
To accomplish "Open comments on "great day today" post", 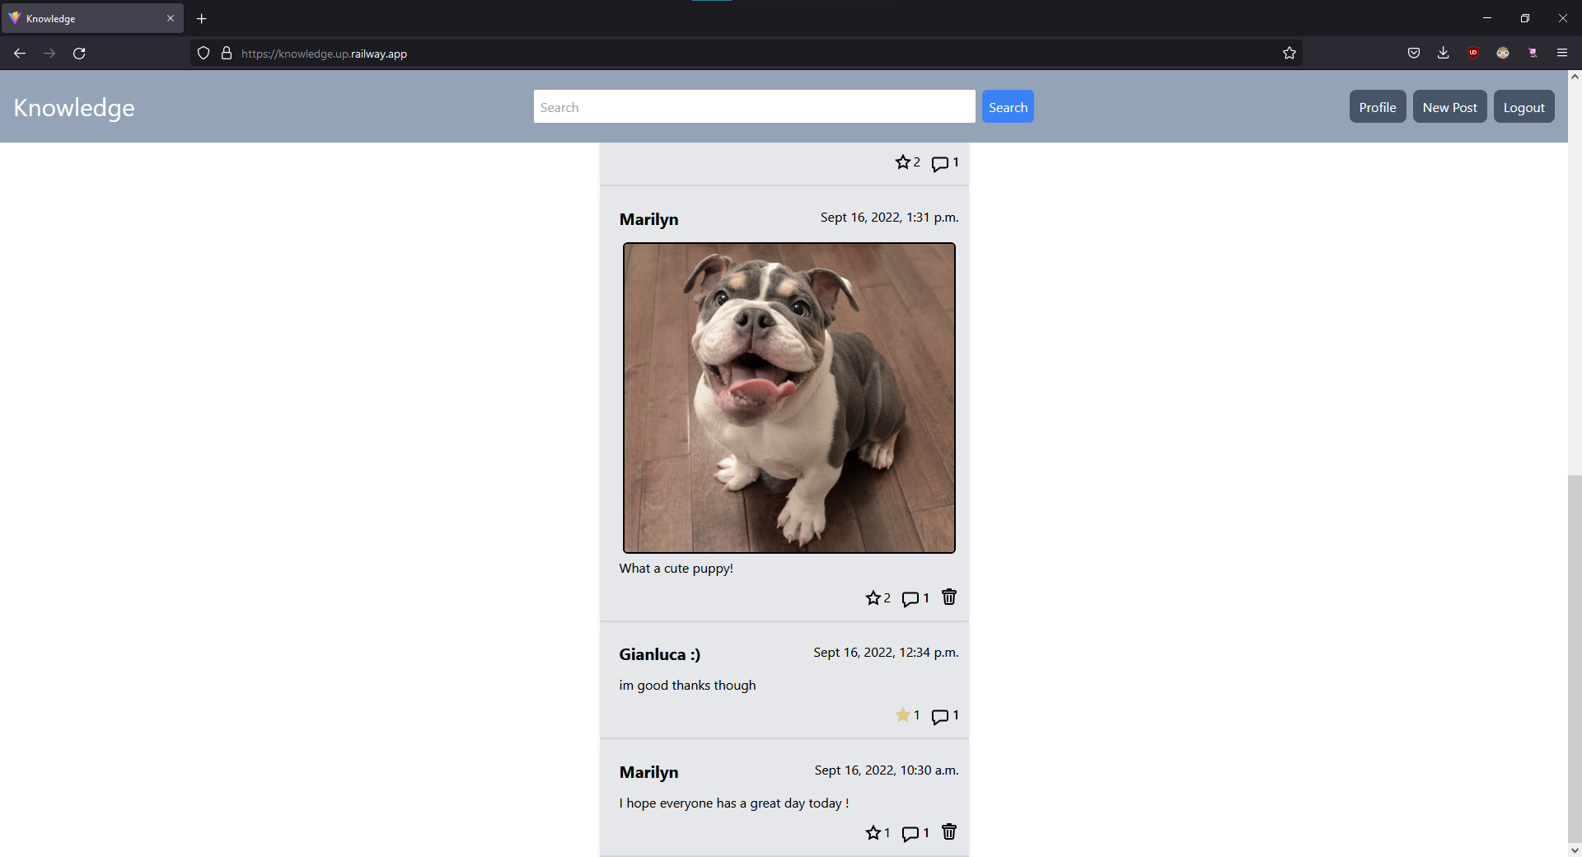I will click(910, 834).
